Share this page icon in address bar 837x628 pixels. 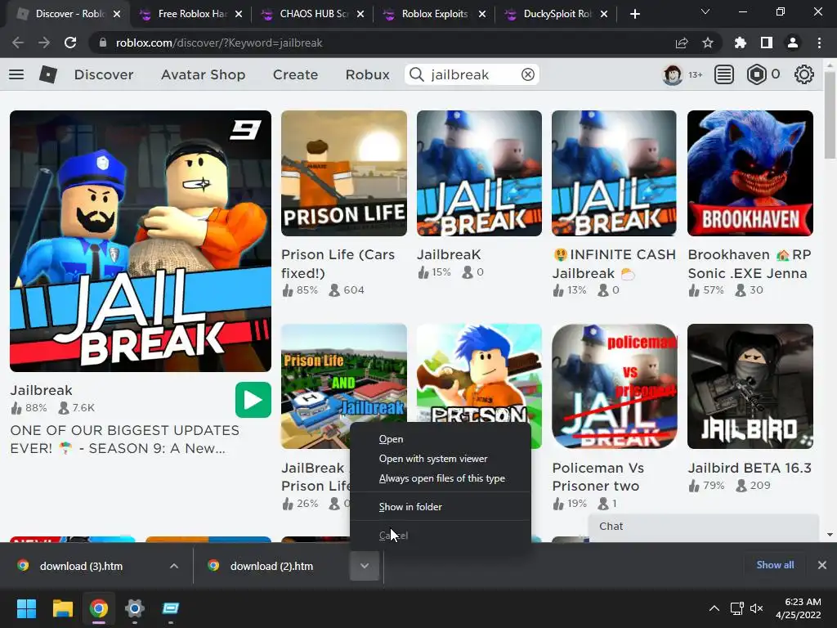point(682,43)
